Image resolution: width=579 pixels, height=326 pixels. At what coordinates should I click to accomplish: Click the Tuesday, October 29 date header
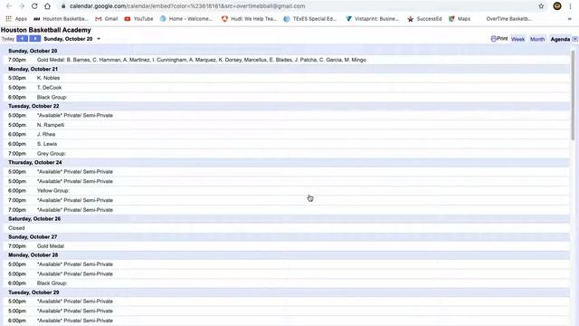click(33, 292)
